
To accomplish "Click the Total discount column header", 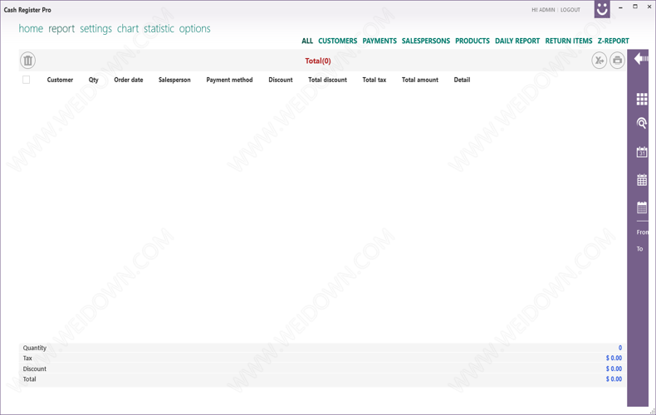I will pyautogui.click(x=327, y=80).
